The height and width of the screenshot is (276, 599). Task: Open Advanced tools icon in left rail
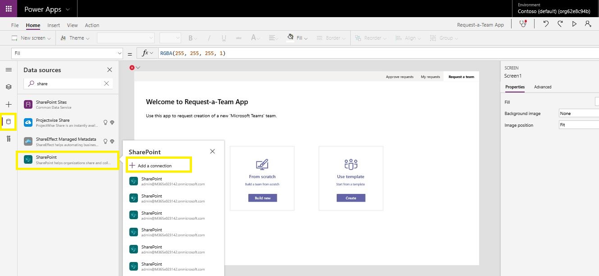pyautogui.click(x=9, y=138)
